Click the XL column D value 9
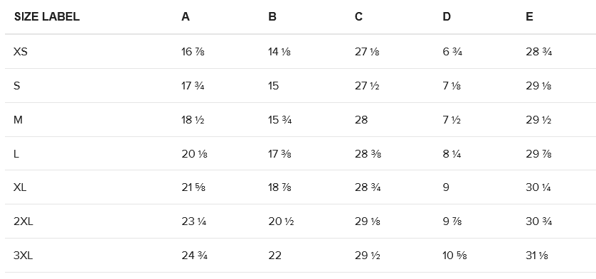 click(x=446, y=187)
